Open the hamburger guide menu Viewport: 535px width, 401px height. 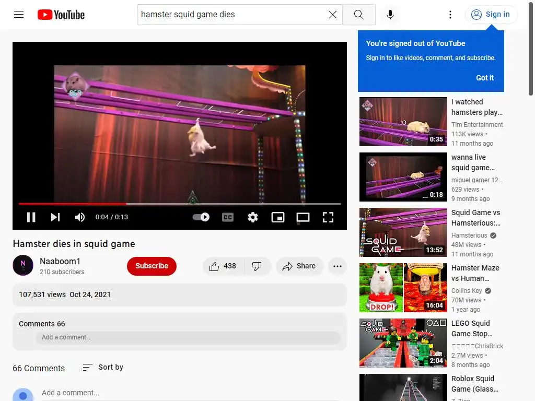(x=19, y=14)
